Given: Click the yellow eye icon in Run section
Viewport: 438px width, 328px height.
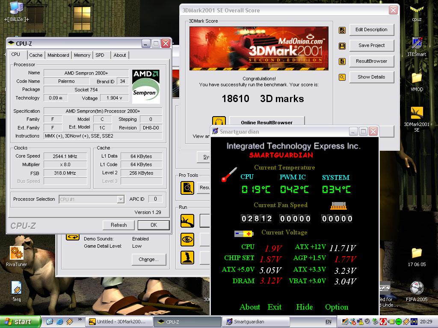Looking at the screenshot, I should 187,239.
